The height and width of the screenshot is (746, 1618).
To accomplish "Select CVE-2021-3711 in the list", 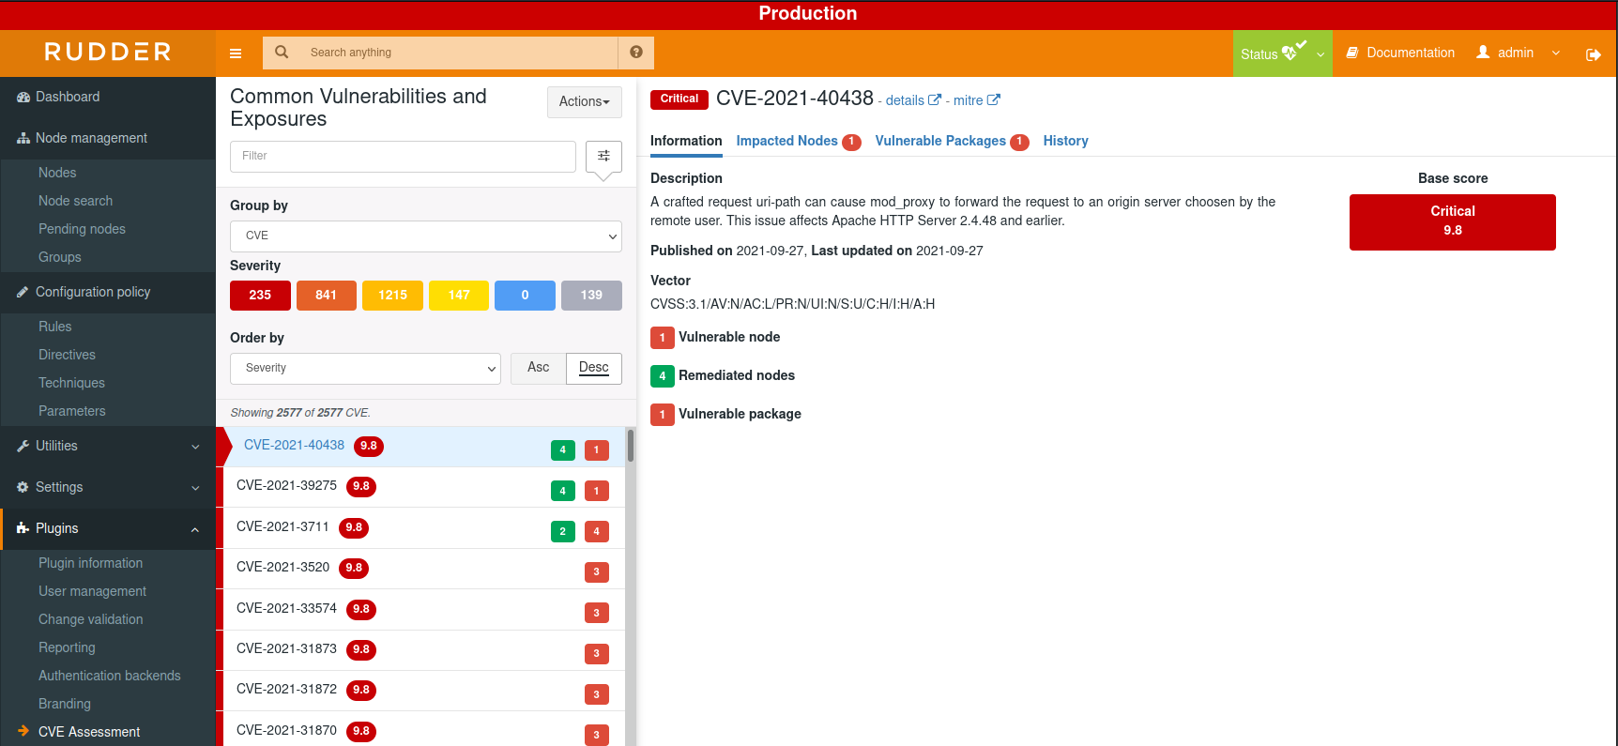I will [282, 527].
